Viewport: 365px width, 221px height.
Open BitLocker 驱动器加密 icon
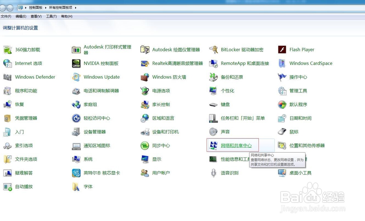click(x=213, y=50)
